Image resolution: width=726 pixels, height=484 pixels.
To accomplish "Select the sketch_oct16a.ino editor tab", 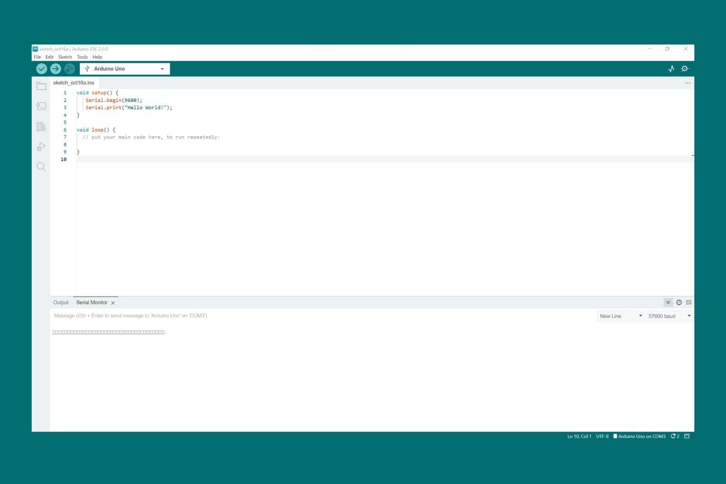I will pyautogui.click(x=74, y=83).
